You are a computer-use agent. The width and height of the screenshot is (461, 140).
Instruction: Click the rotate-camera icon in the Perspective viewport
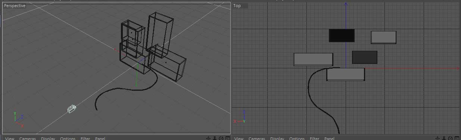221,139
